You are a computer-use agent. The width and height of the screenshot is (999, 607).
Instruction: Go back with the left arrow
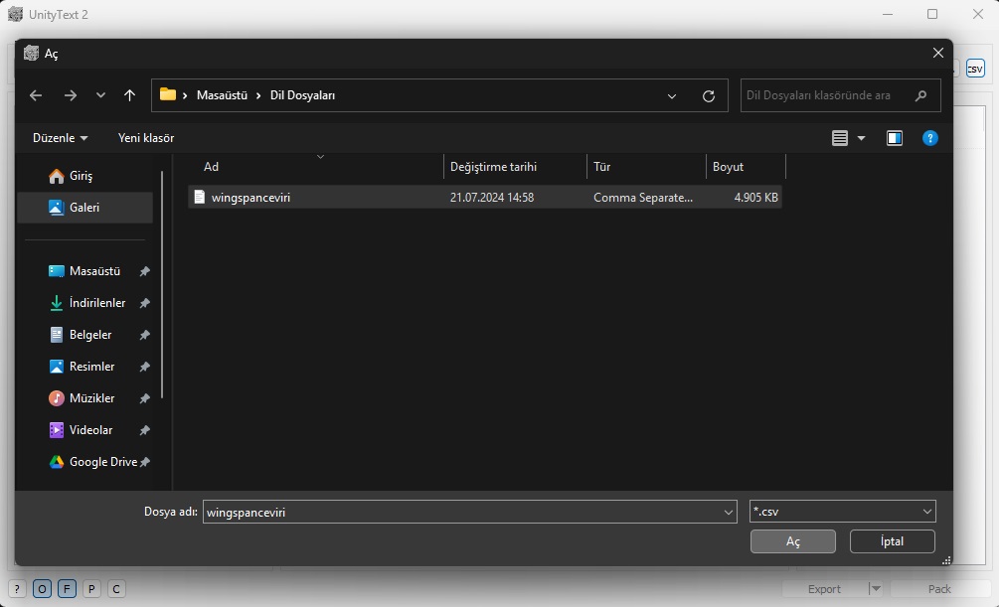point(36,95)
